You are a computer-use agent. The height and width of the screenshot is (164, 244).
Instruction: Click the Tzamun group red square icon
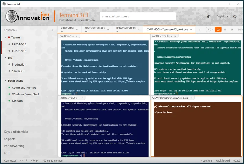(9, 37)
